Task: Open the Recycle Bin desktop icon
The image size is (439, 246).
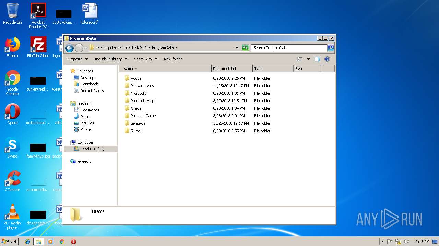Action: click(12, 14)
